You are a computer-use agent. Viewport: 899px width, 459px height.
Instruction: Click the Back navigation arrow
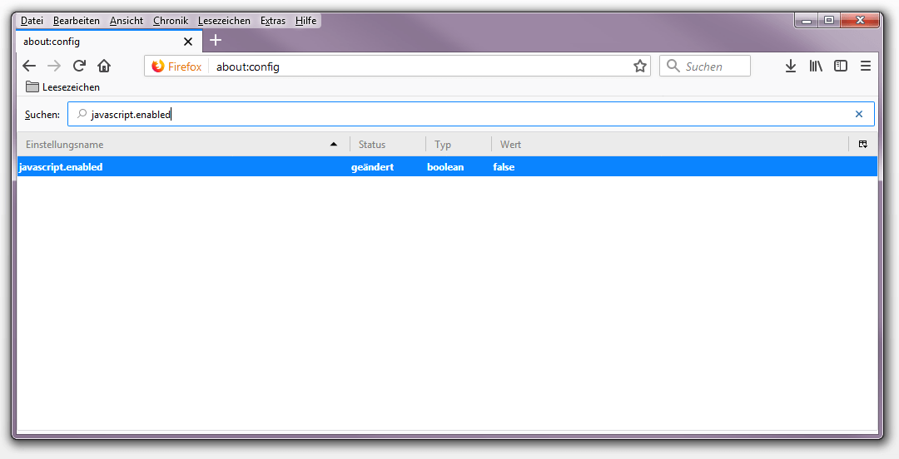click(29, 67)
